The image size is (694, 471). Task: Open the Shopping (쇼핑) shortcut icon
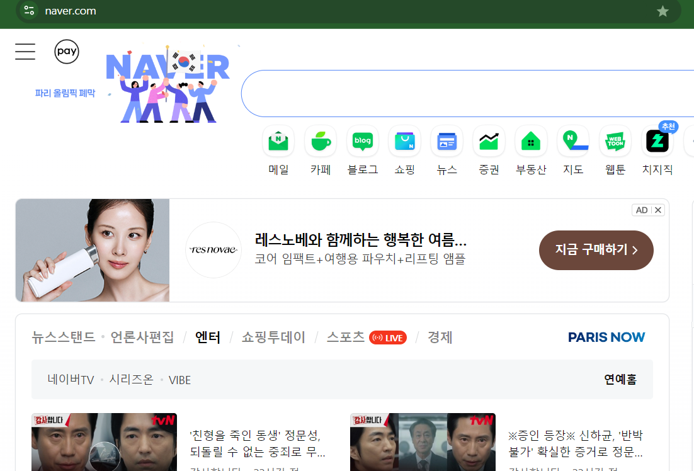[404, 141]
